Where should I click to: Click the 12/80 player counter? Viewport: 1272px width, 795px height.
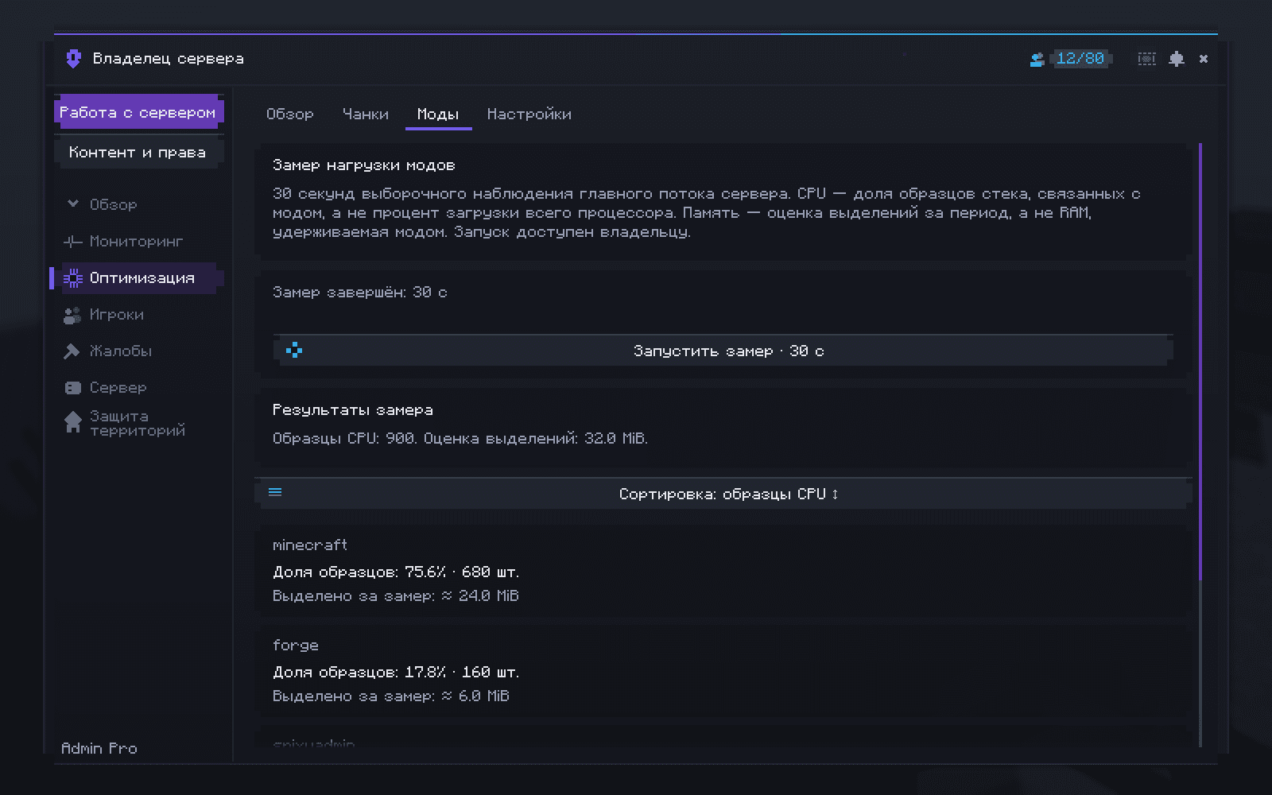pyautogui.click(x=1080, y=59)
